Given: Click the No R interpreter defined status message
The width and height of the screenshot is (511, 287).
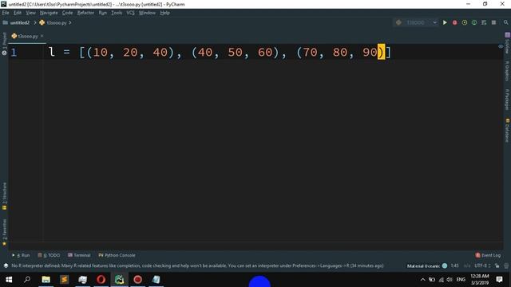Looking at the screenshot, I should (x=197, y=265).
